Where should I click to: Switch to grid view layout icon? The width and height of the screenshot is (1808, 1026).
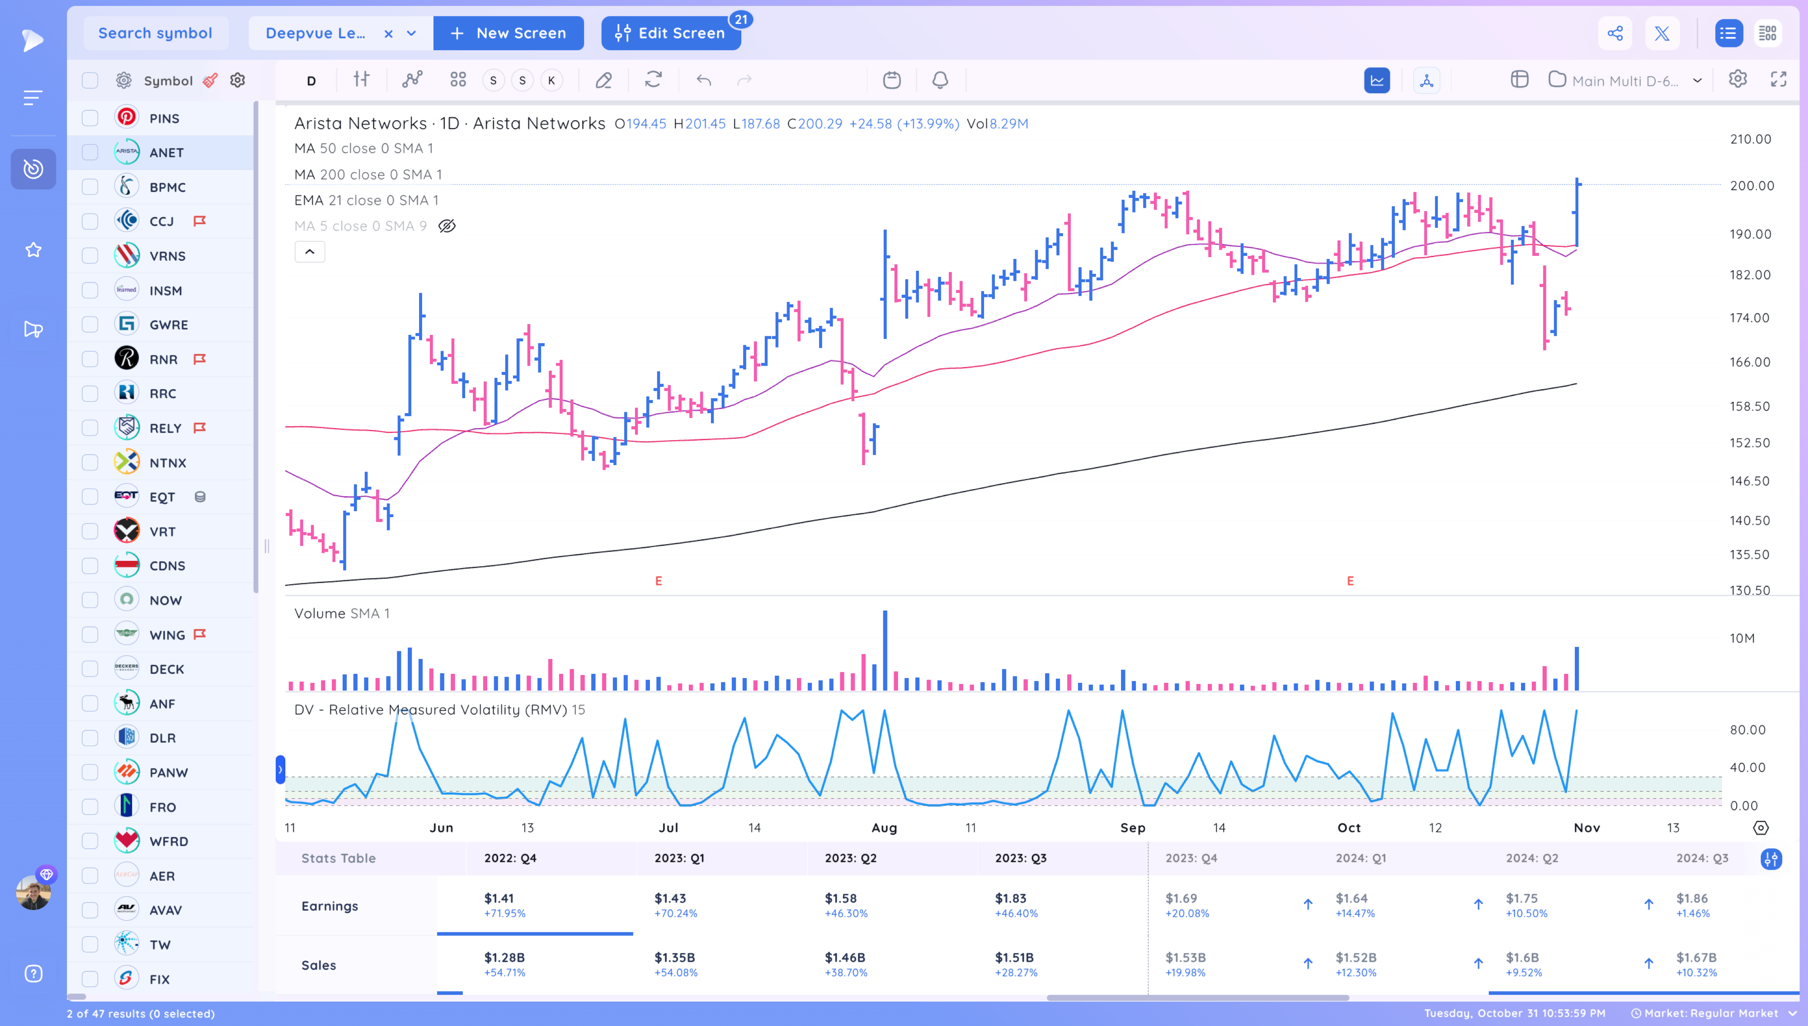[x=1767, y=33]
